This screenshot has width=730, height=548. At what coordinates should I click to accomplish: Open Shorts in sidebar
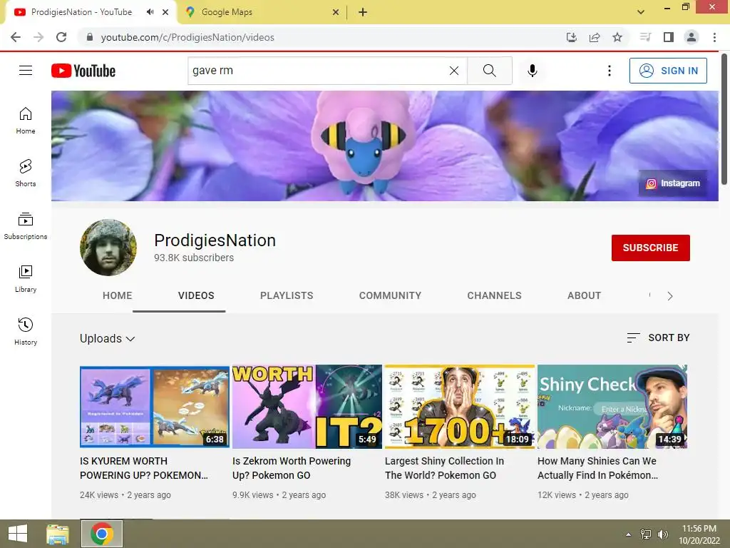pos(26,173)
